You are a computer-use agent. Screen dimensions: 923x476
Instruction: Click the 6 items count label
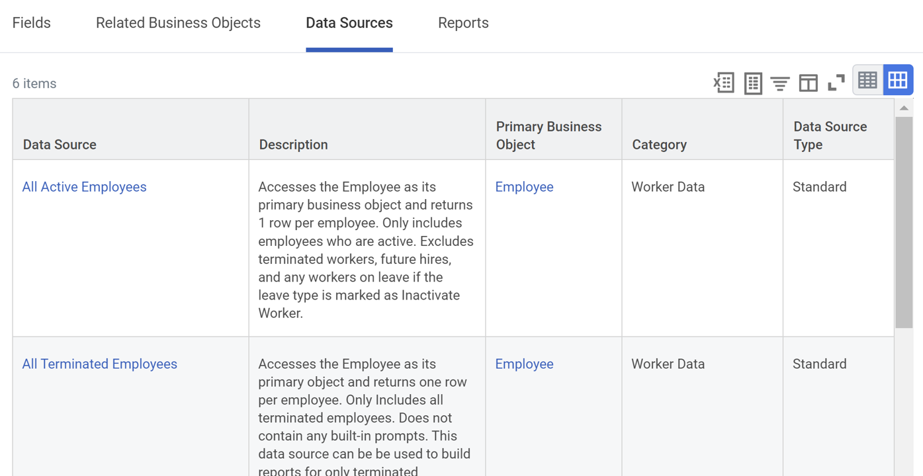tap(34, 84)
